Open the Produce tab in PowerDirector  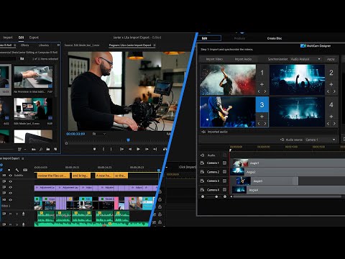239,38
